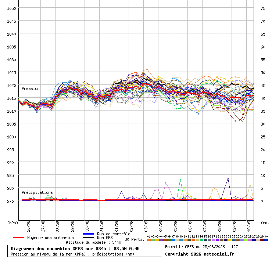
Task: Click the pink swatch for perturbation 17
Action: [x=213, y=240]
